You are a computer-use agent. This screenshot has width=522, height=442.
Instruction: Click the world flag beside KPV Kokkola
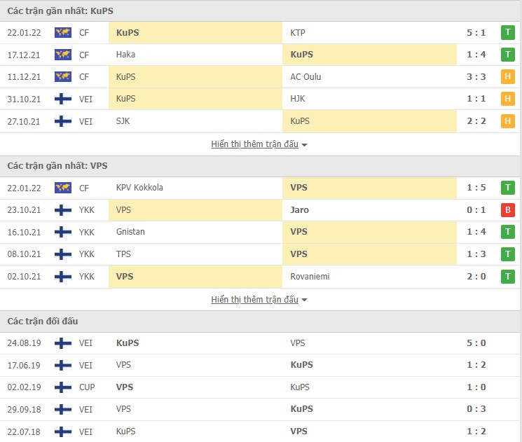pyautogui.click(x=63, y=188)
